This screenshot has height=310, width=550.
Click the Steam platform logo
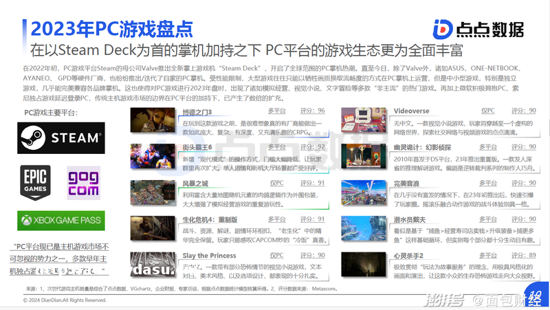point(61,138)
